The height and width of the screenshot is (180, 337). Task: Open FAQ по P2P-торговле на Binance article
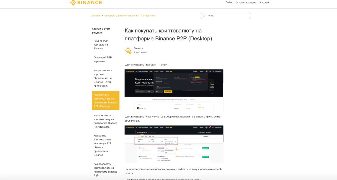101,45
